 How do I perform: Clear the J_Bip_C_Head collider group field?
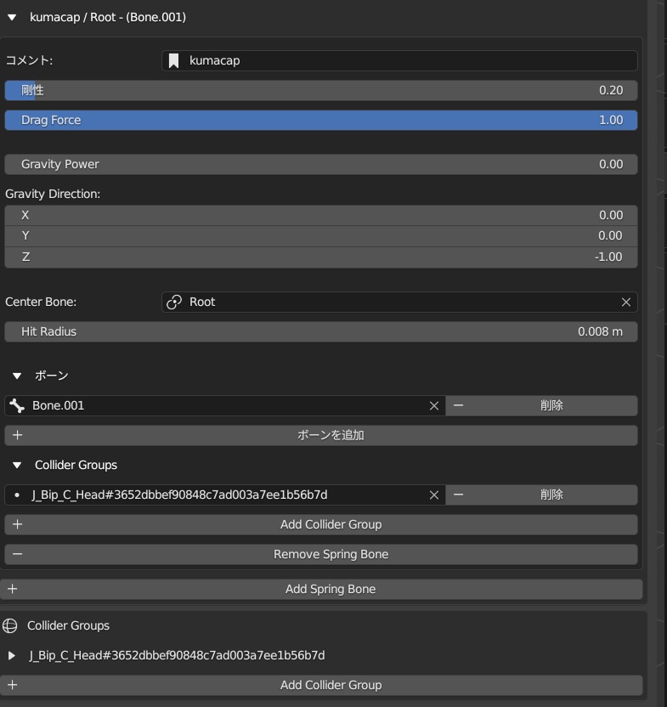[434, 495]
